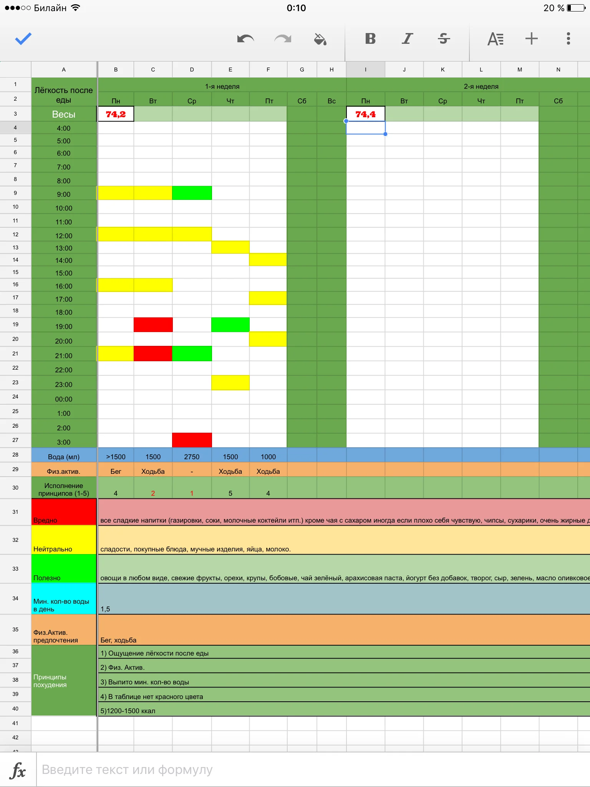The height and width of the screenshot is (787, 590).
Task: Select column D header
Action: click(x=192, y=70)
